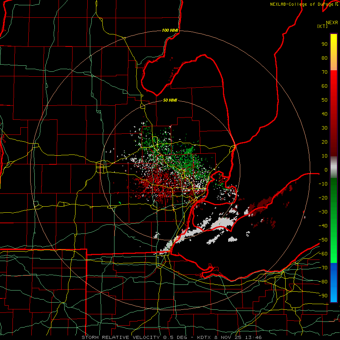Click the -80 value on the velocity scale
This screenshot has width=340, height=340.
pos(323,282)
